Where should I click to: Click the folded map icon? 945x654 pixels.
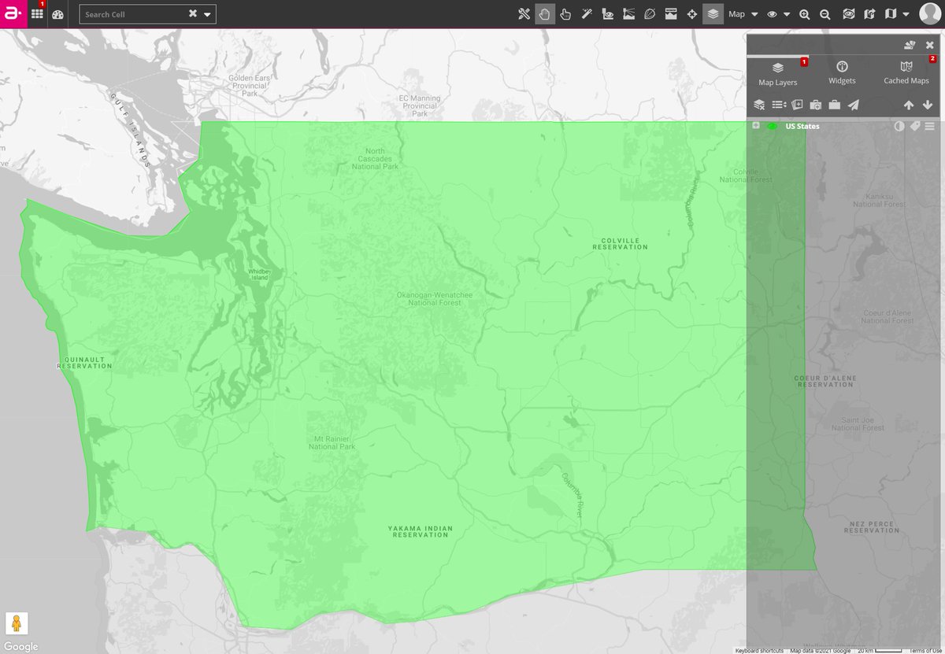tap(891, 14)
